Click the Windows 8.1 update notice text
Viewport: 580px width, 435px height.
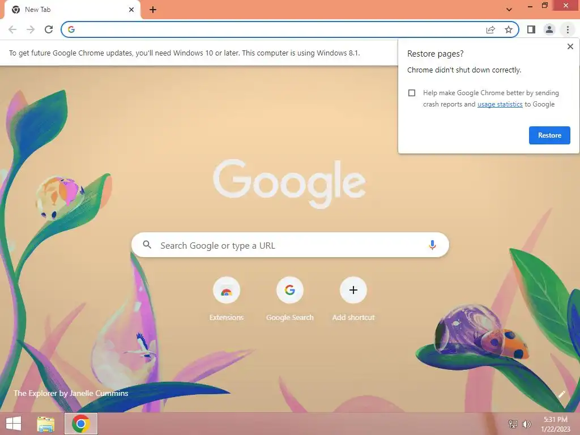tap(184, 53)
